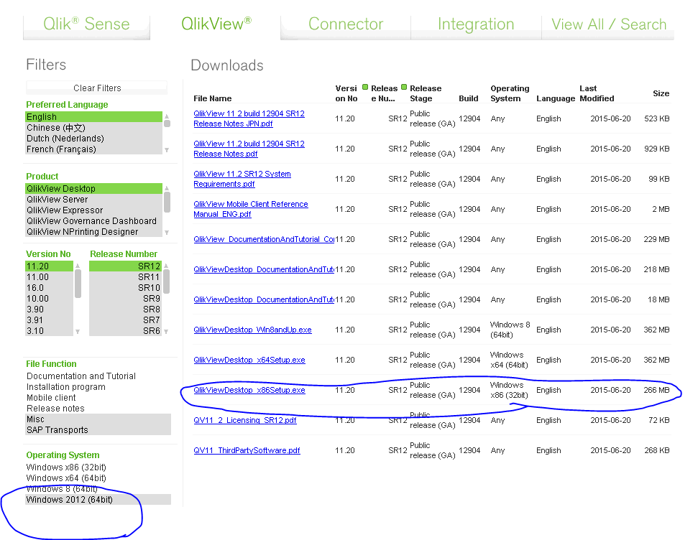Open QlikView 11.2 SR12 System Requirements.pdf
The height and width of the screenshot is (540, 698).
242,179
